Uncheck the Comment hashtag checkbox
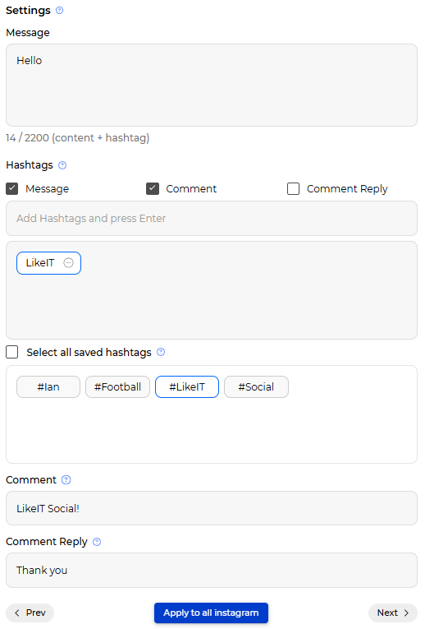The width and height of the screenshot is (425, 629). [x=153, y=188]
